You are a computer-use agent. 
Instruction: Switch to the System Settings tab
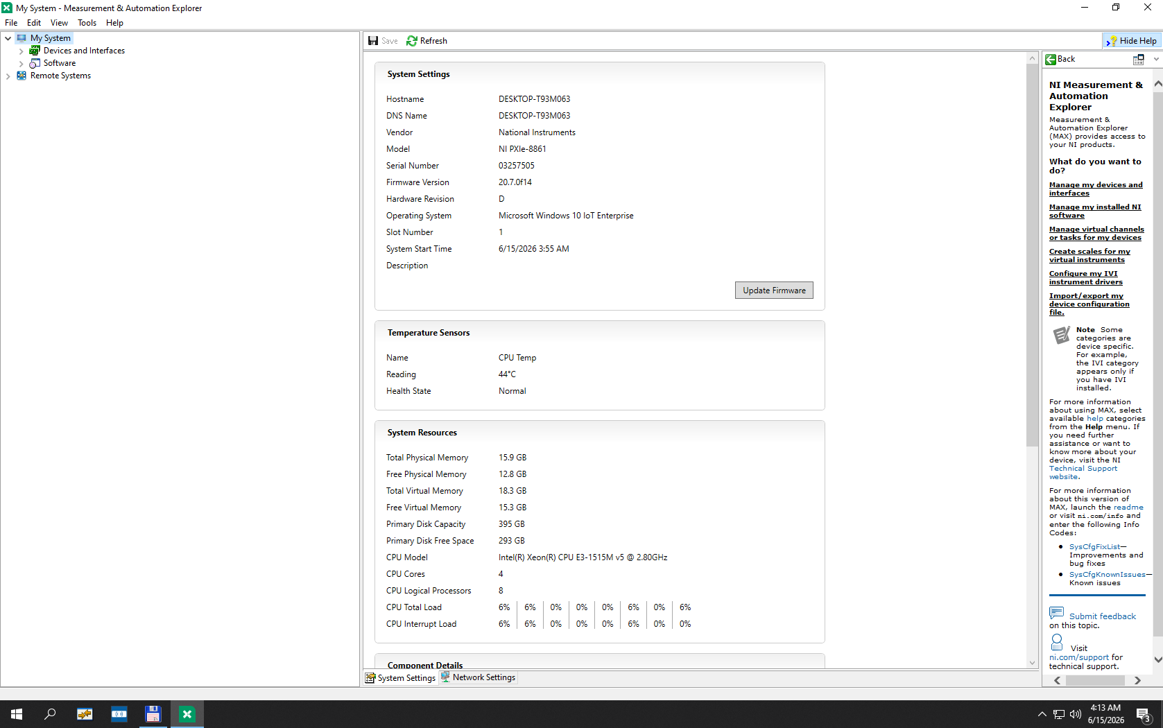click(x=400, y=678)
